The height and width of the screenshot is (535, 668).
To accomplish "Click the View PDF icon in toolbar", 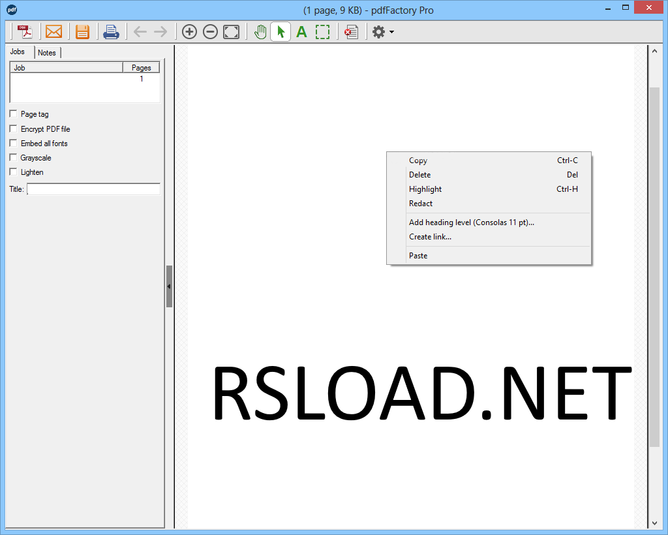I will tap(25, 32).
